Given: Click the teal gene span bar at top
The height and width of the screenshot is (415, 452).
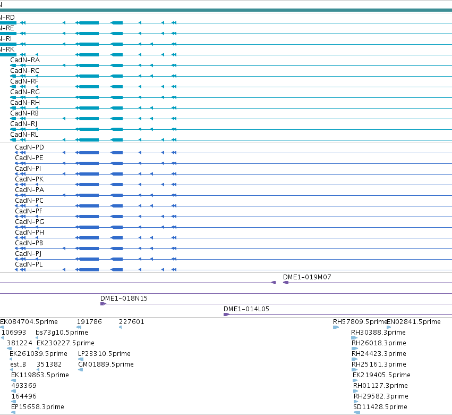Looking at the screenshot, I should 226,11.
